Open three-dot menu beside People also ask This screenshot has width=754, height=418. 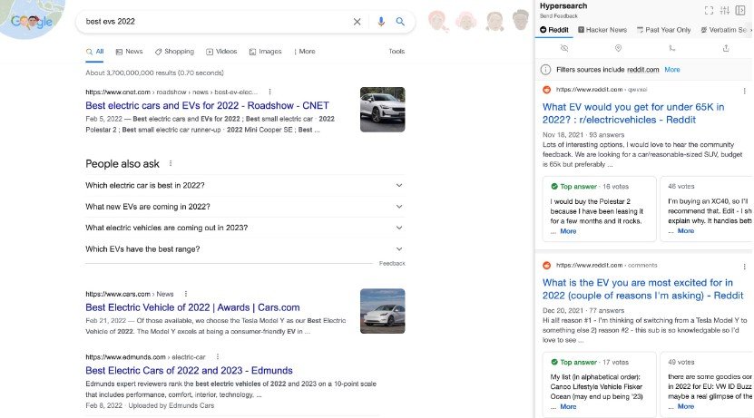click(171, 163)
